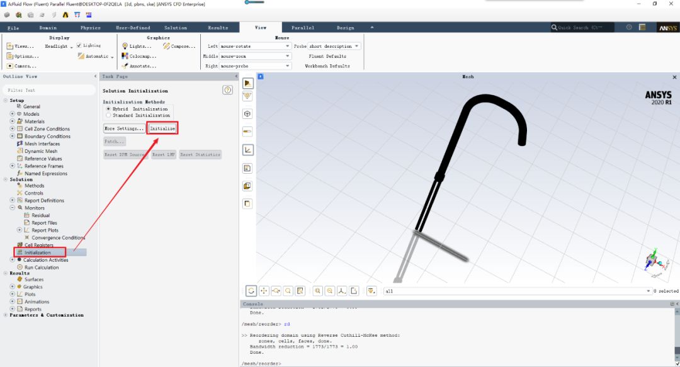Close the Mesh graphics window

click(x=674, y=77)
